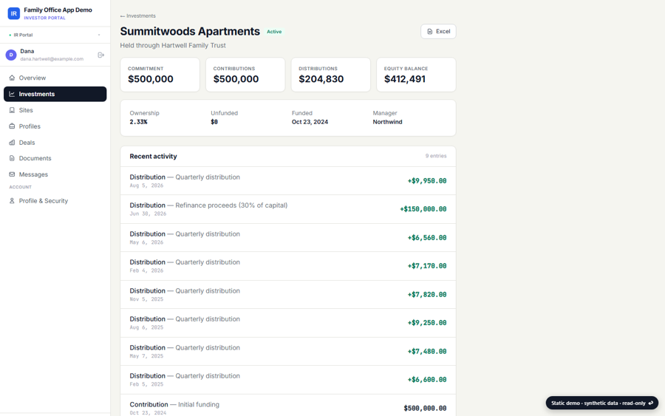
Task: Click the Commitment $500,000 card
Action: (x=160, y=75)
